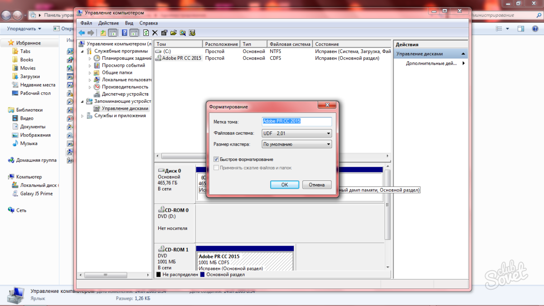Open the Действие menu
The image size is (544, 306).
pyautogui.click(x=108, y=23)
